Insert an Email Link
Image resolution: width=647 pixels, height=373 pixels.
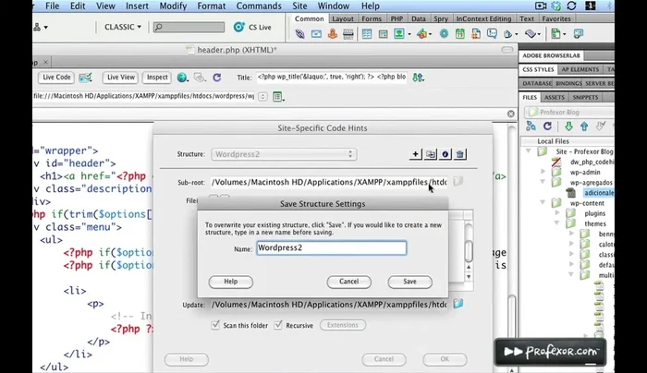click(x=316, y=34)
